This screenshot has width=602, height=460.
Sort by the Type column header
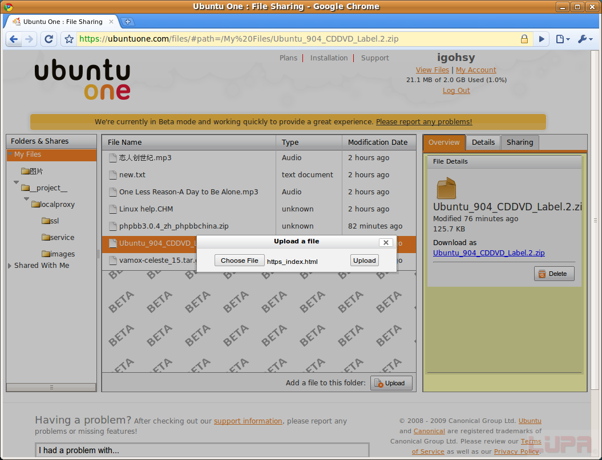309,143
